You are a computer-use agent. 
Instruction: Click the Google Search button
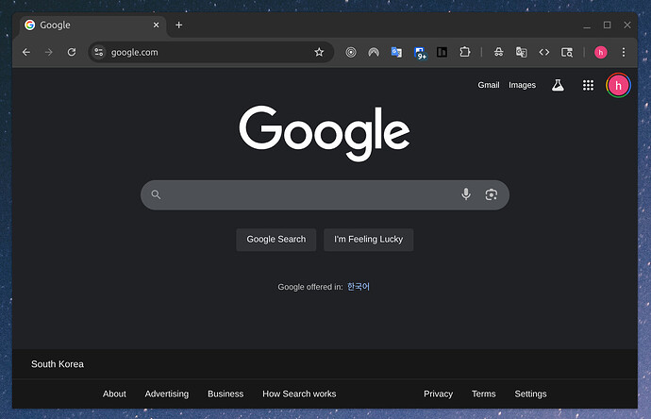(x=276, y=240)
